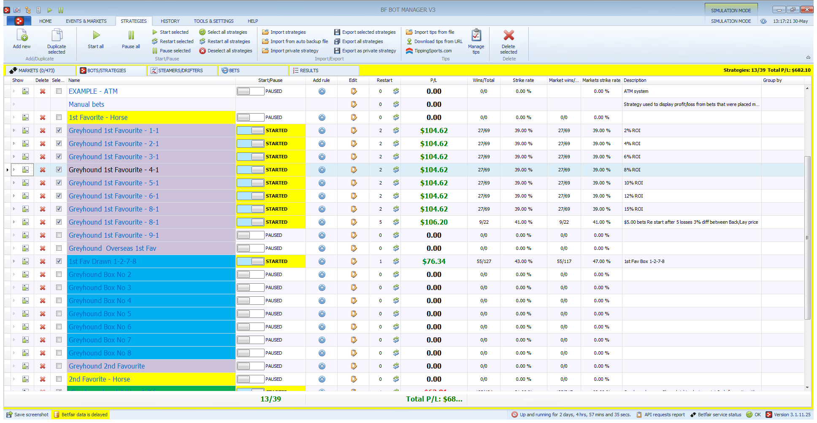Edit the 2nd Favorite - Horse strategy

[x=354, y=379]
